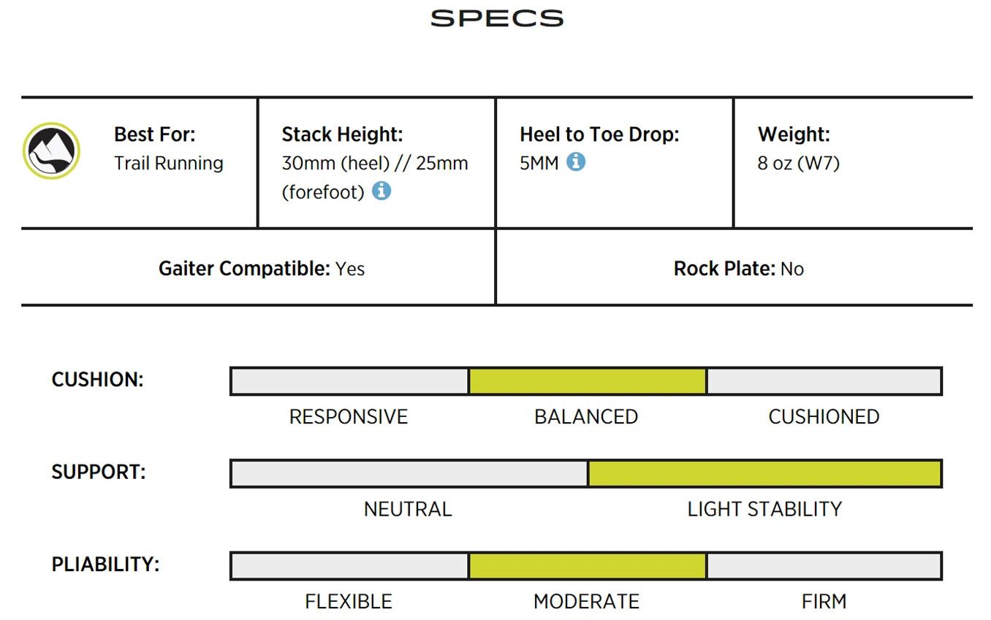Open the Stack Height info icon
Image resolution: width=991 pixels, height=620 pixels.
(381, 191)
